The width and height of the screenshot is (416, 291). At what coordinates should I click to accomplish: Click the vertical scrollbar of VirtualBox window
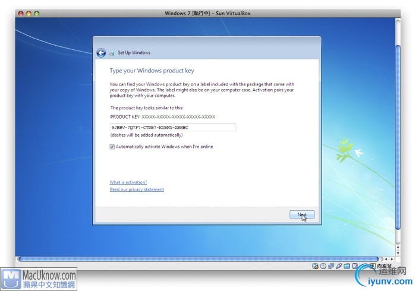tap(398, 137)
